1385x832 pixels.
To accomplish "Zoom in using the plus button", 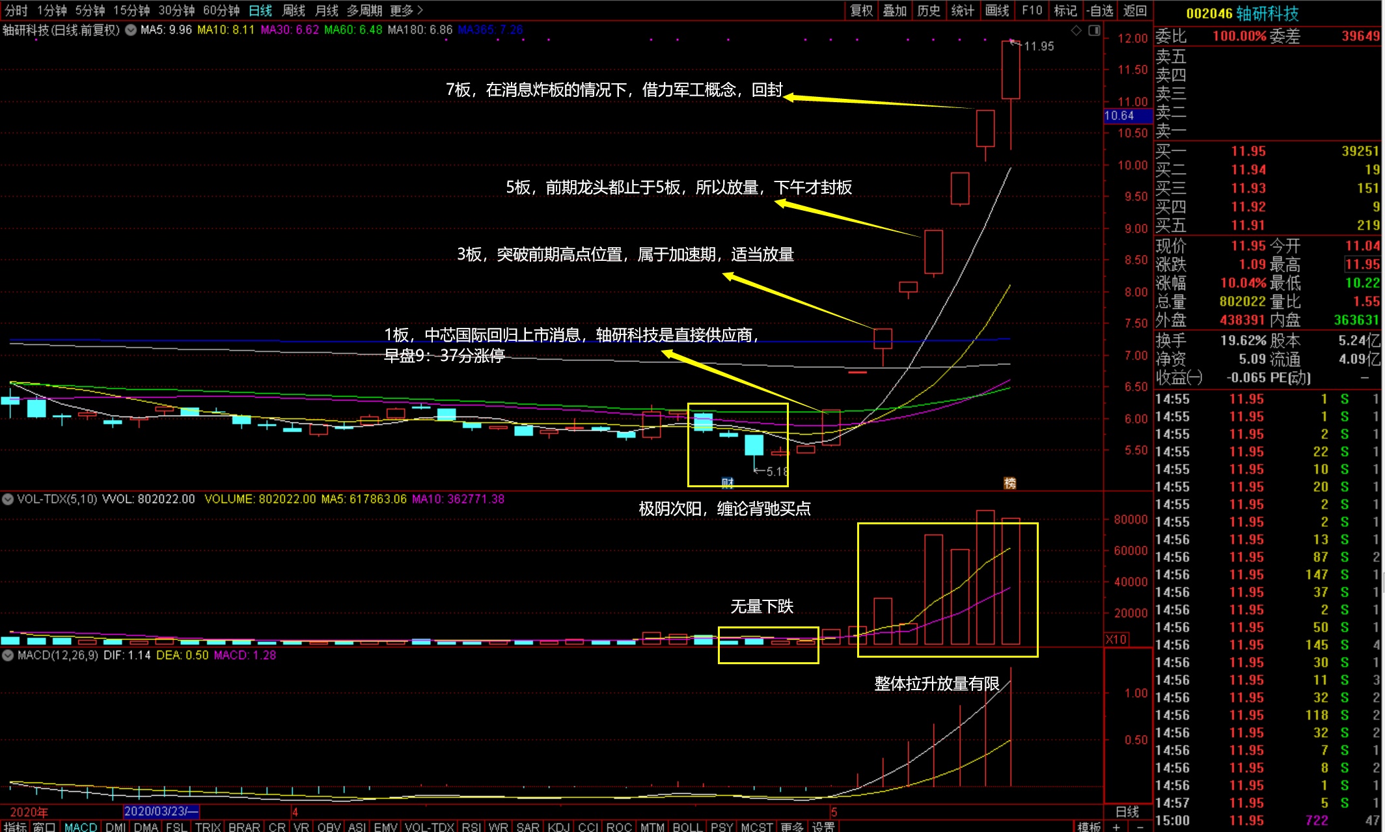I will click(x=1117, y=826).
